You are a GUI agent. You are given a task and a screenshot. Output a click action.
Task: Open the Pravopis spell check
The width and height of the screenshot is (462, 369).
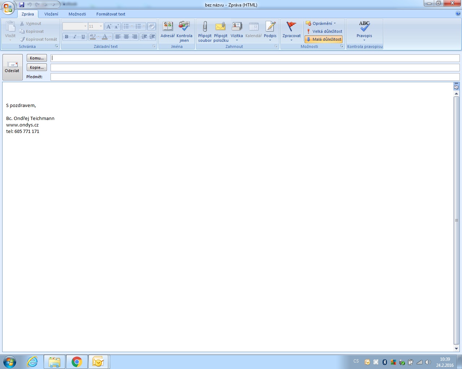tap(364, 27)
